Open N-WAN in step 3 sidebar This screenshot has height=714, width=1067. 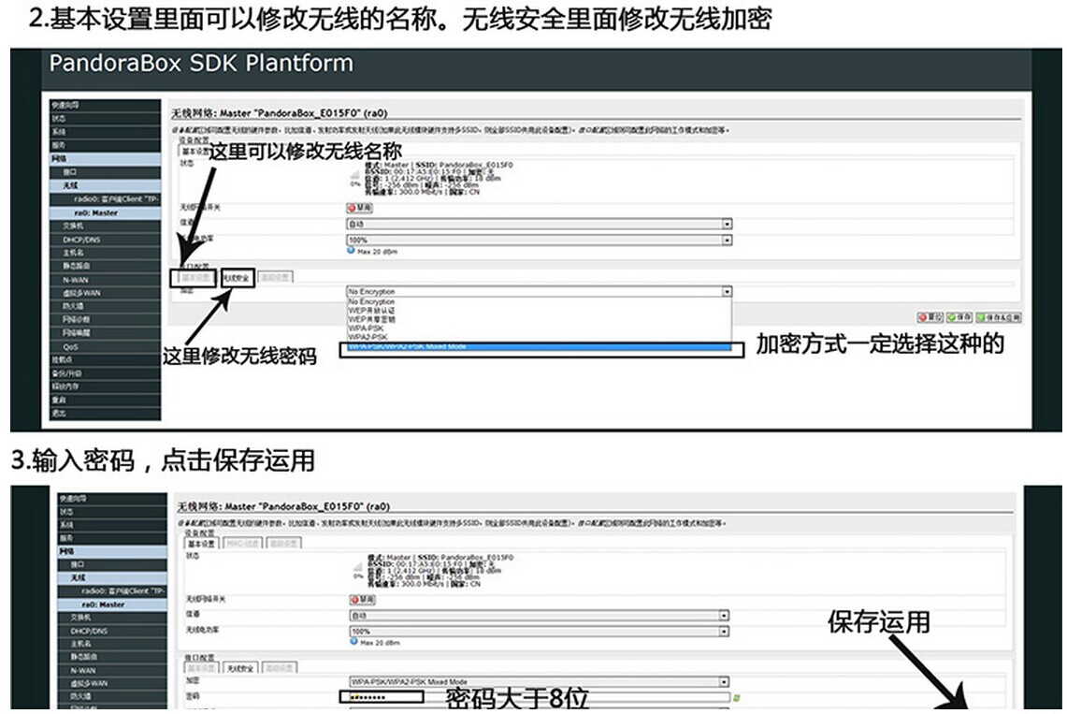pos(112,670)
